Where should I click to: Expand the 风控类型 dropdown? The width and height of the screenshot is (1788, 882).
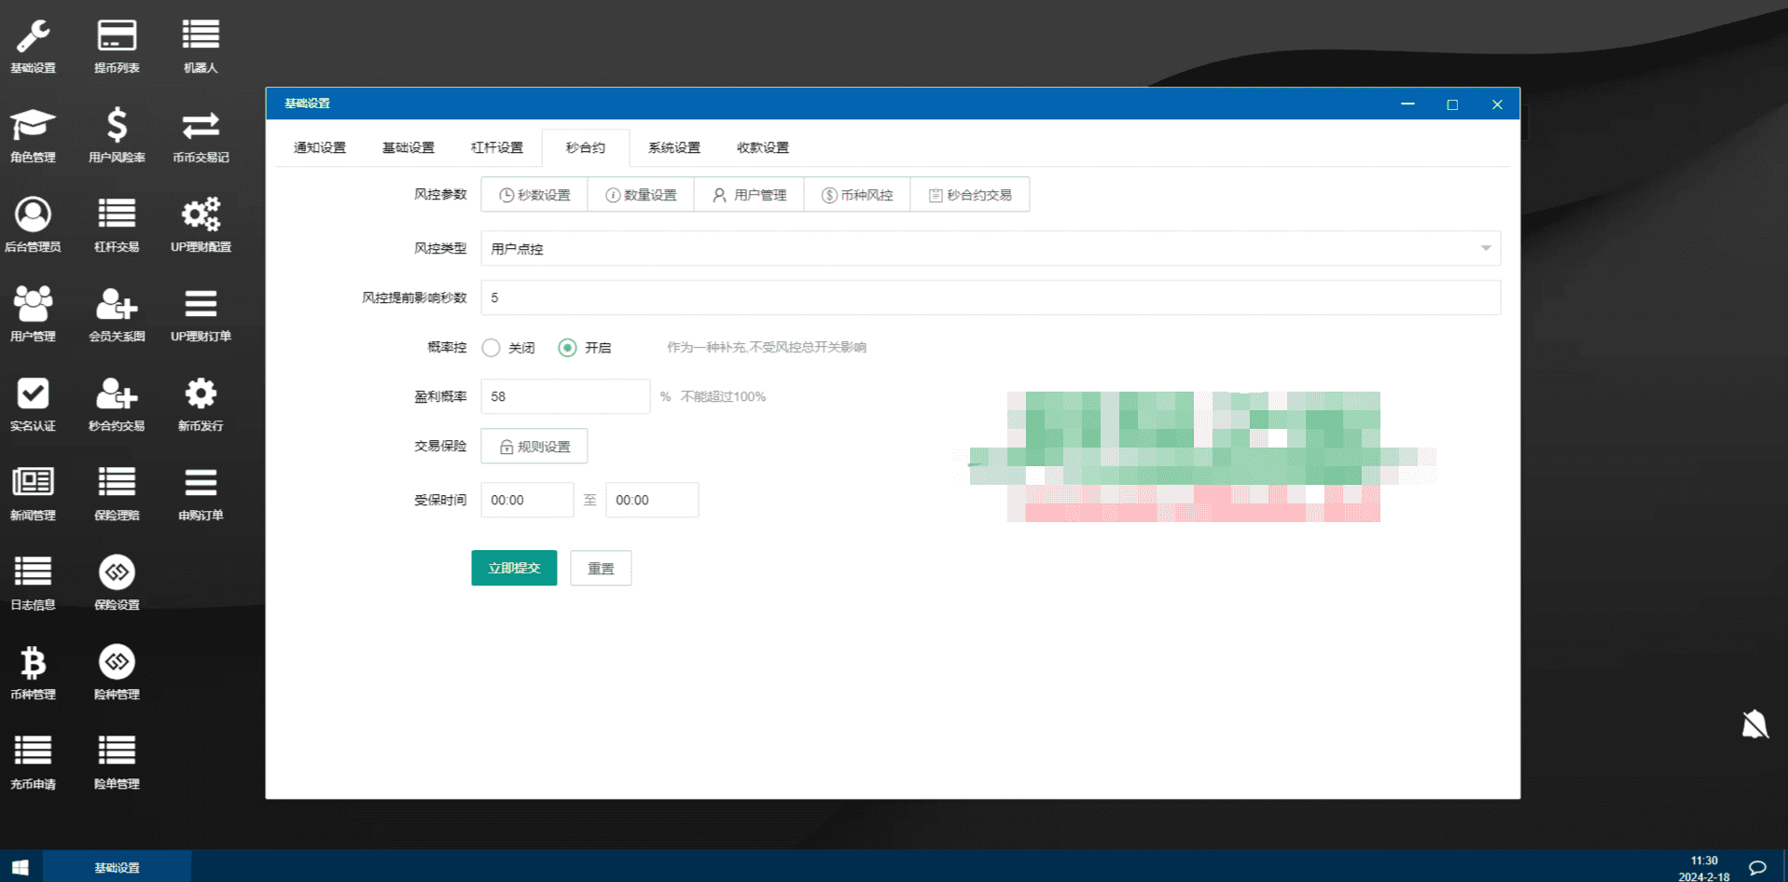990,248
